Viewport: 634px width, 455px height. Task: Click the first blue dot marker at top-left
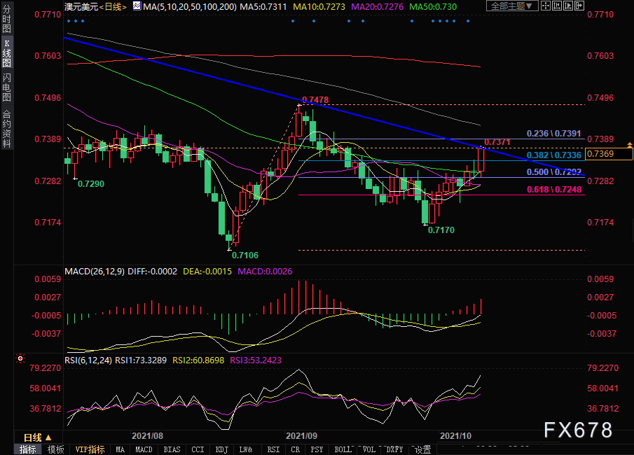tap(68, 21)
